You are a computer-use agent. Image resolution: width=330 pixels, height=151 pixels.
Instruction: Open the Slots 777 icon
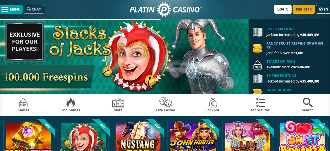pyautogui.click(x=118, y=105)
